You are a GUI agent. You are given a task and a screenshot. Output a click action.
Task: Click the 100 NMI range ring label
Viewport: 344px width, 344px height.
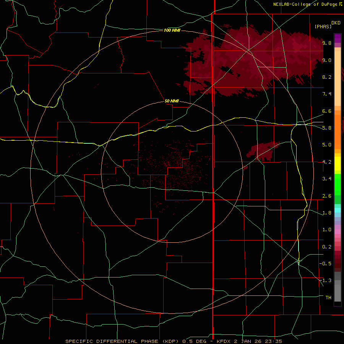click(172, 30)
